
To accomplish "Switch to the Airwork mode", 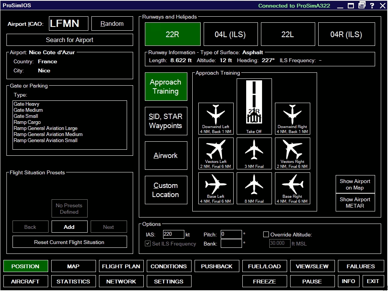I will click(x=166, y=155).
